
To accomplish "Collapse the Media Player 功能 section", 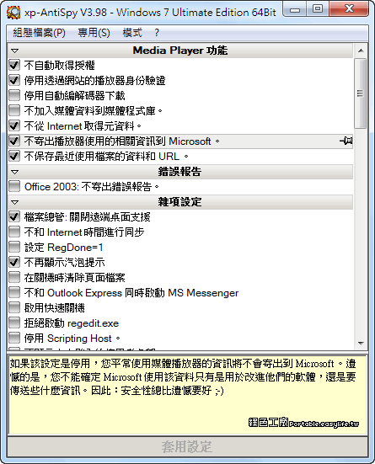I will tap(15, 51).
